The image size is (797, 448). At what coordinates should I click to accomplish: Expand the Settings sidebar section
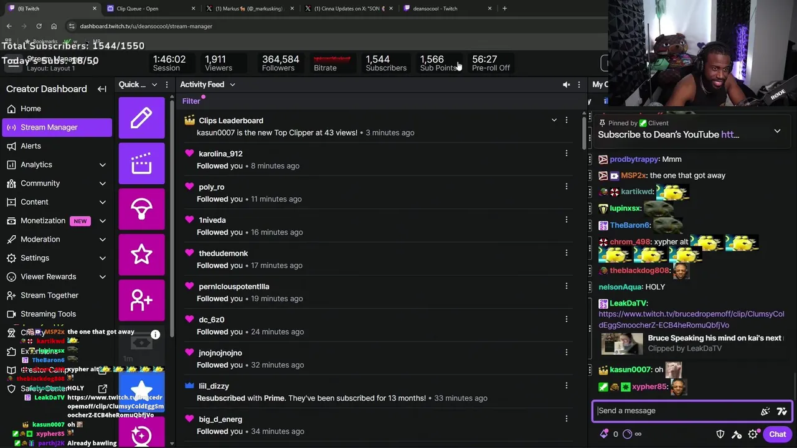tap(102, 258)
